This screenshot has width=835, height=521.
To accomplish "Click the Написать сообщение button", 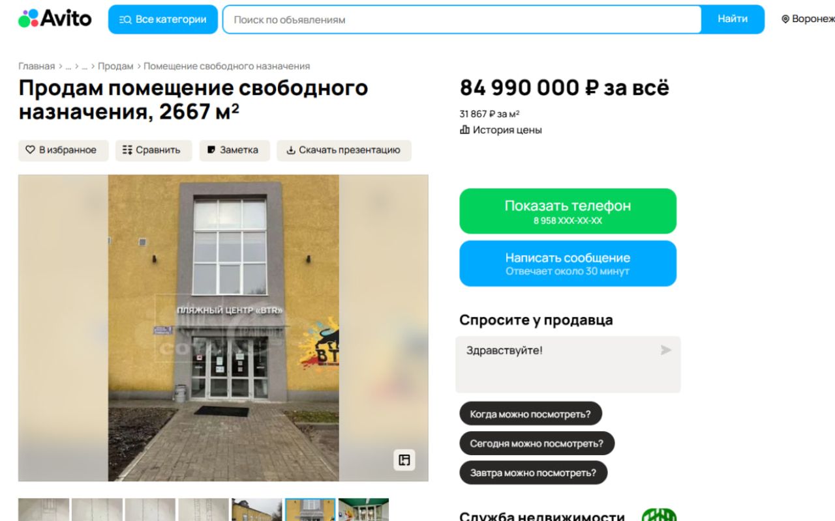I will click(568, 263).
